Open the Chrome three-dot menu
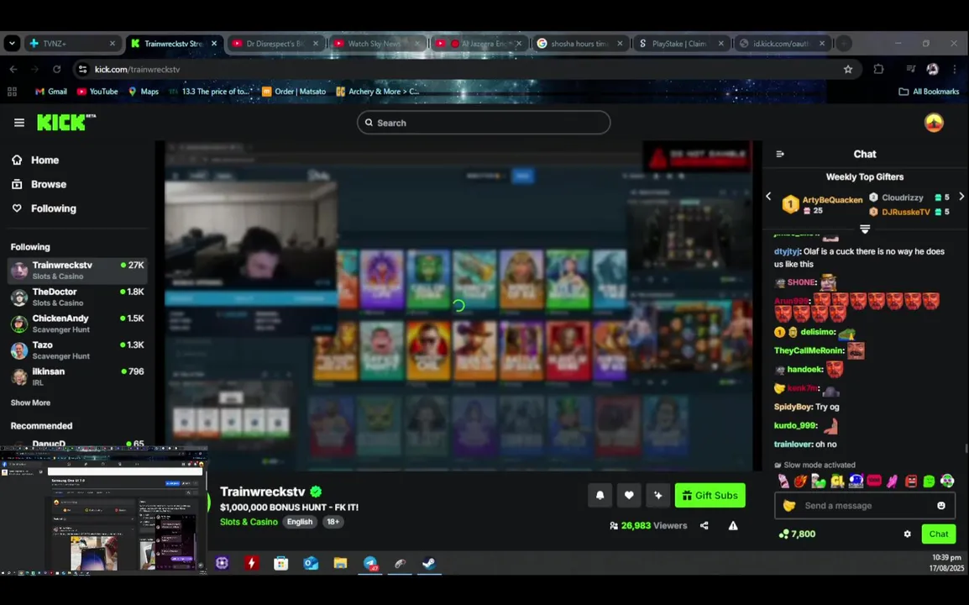This screenshot has height=605, width=969. click(x=955, y=69)
